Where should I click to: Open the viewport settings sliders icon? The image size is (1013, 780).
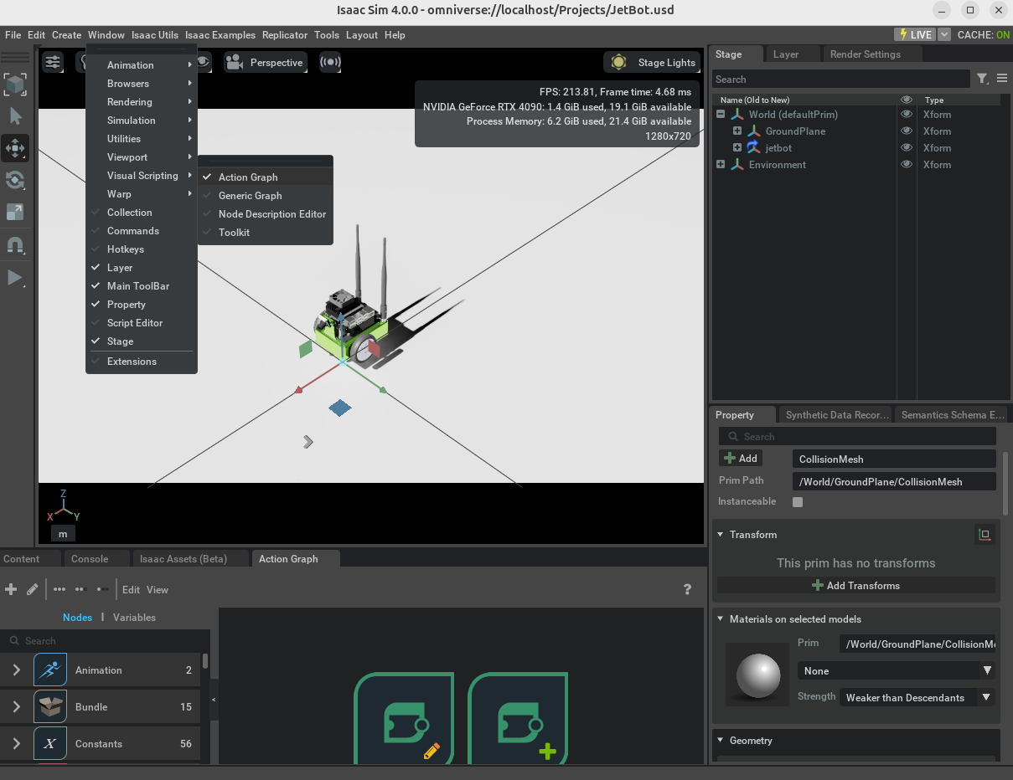[53, 62]
